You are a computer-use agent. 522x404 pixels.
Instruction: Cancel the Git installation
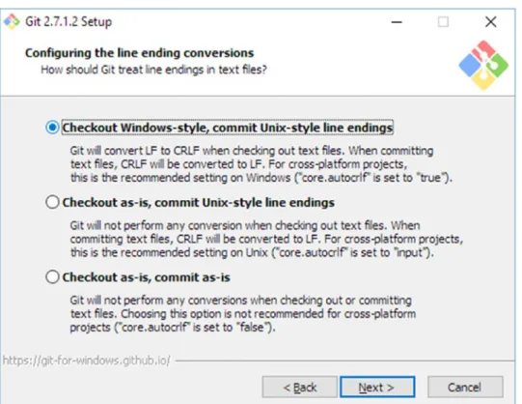465,388
